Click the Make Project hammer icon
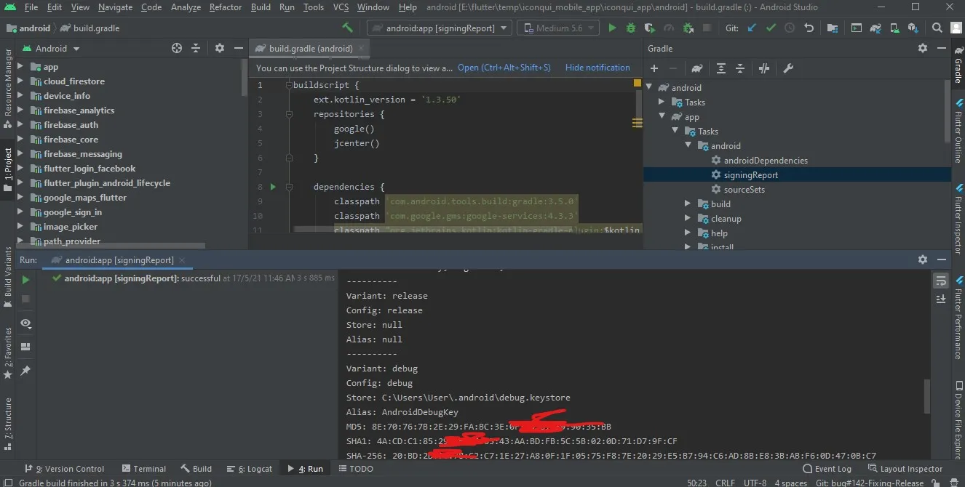965x487 pixels. (348, 28)
